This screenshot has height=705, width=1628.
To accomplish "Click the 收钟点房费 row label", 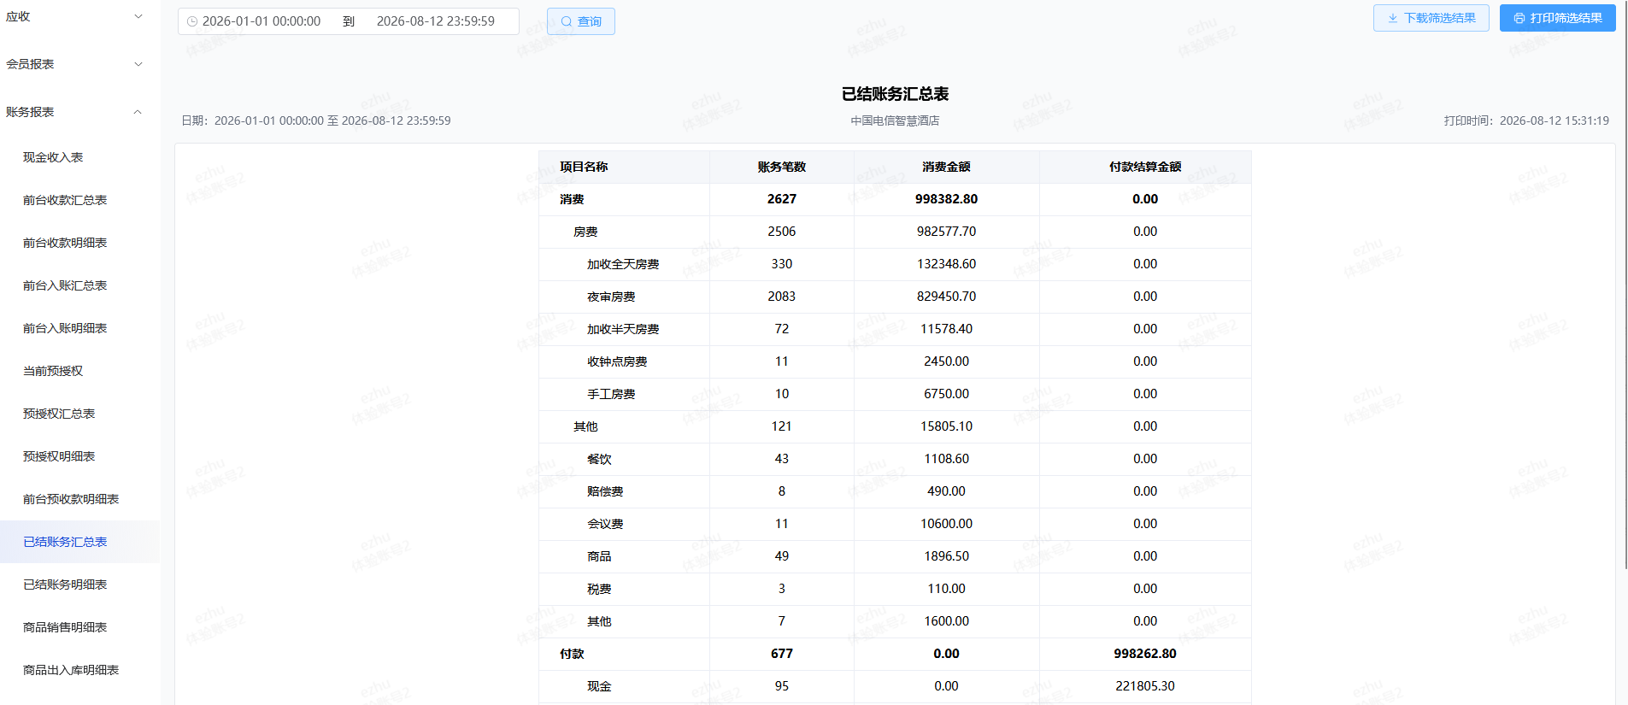I will 617,361.
